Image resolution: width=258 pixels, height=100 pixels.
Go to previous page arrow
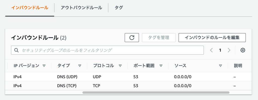coord(212,50)
